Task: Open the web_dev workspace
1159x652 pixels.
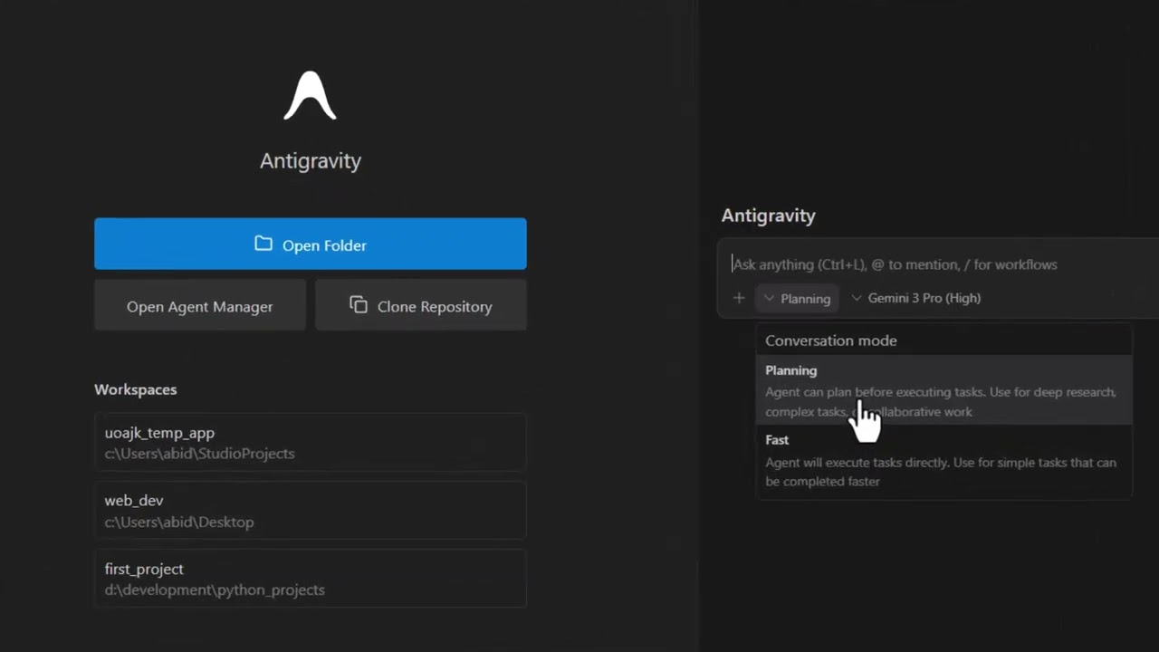Action: click(310, 511)
